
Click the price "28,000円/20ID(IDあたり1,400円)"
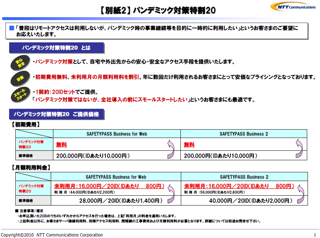pyautogui.click(x=121, y=201)
